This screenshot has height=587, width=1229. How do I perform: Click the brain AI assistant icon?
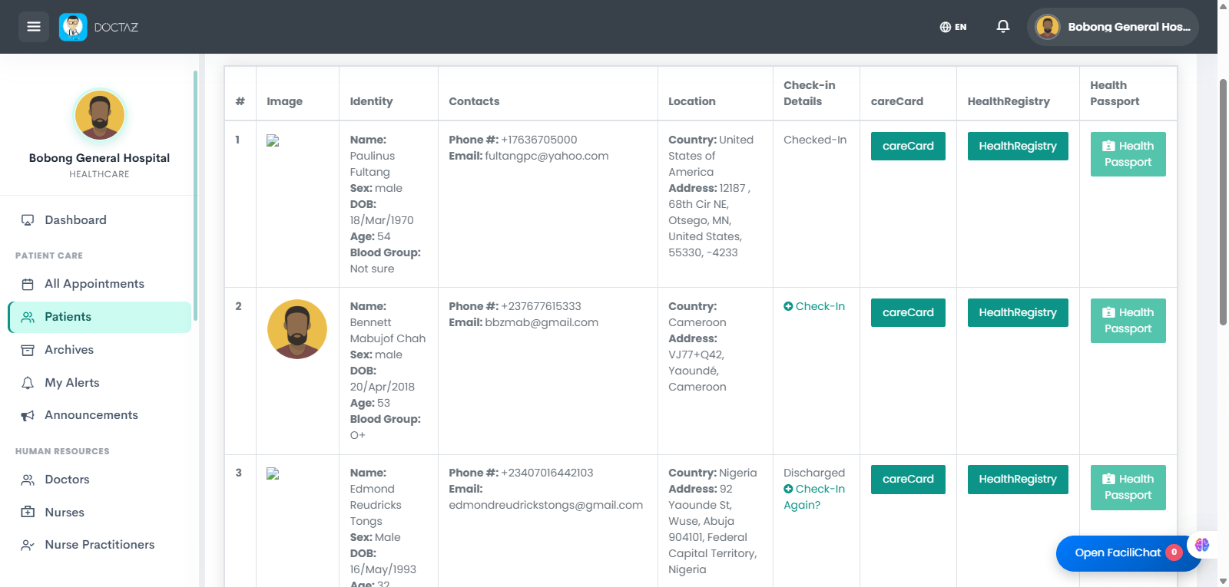coord(1202,545)
